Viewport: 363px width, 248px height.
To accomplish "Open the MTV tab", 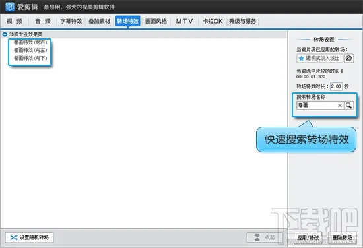I will pos(185,22).
